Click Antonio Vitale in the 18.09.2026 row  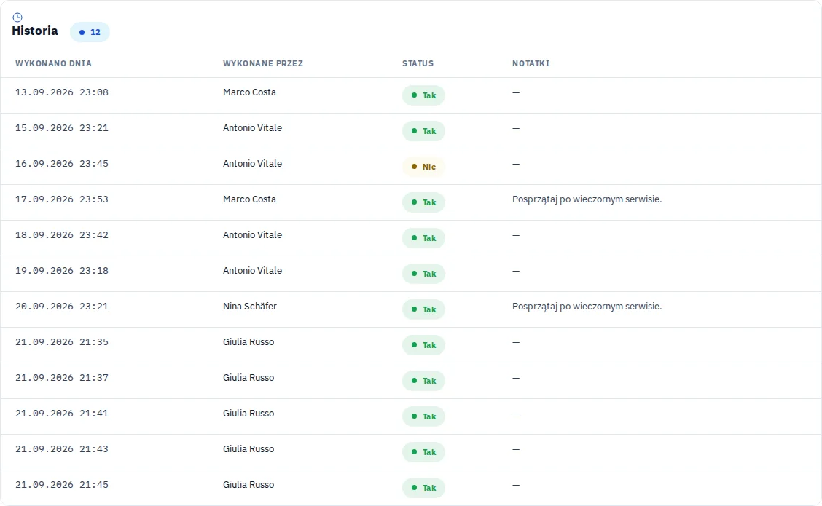[x=252, y=234]
